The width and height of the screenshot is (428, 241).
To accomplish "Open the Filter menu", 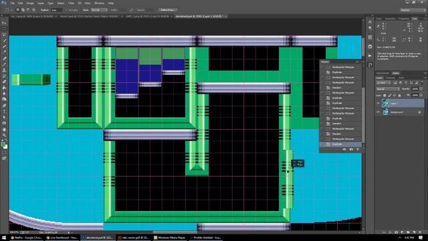I will tap(71, 3).
